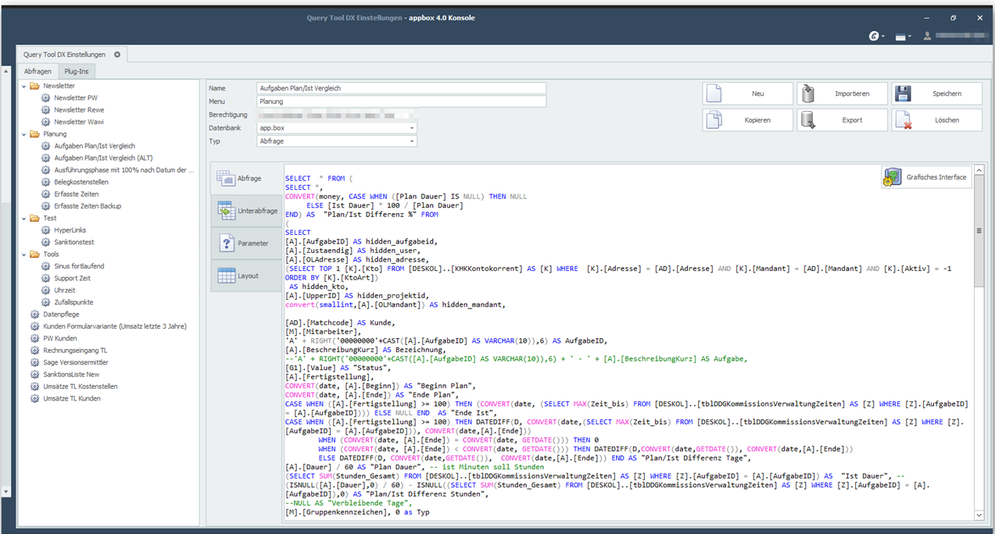Switch to the Plug-Ins tab
The image size is (995, 534).
[77, 71]
